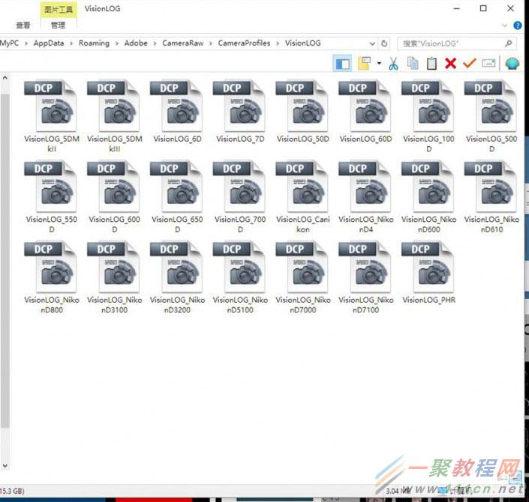Navigate to Adobe in breadcrumb

136,43
